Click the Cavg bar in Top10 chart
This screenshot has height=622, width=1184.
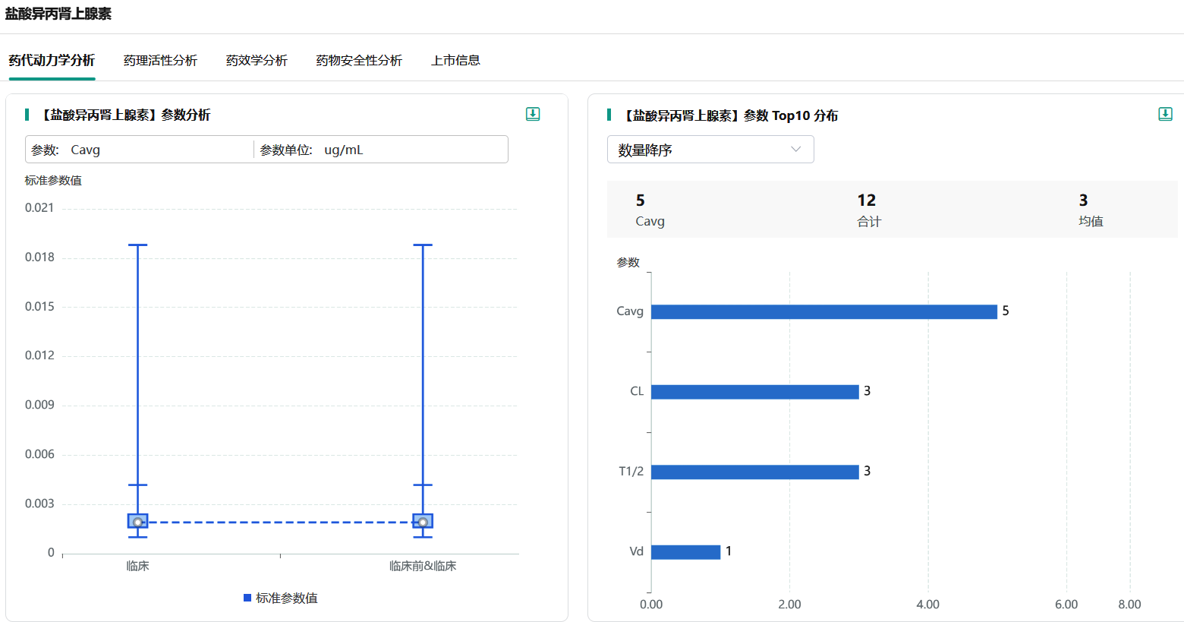[823, 312]
